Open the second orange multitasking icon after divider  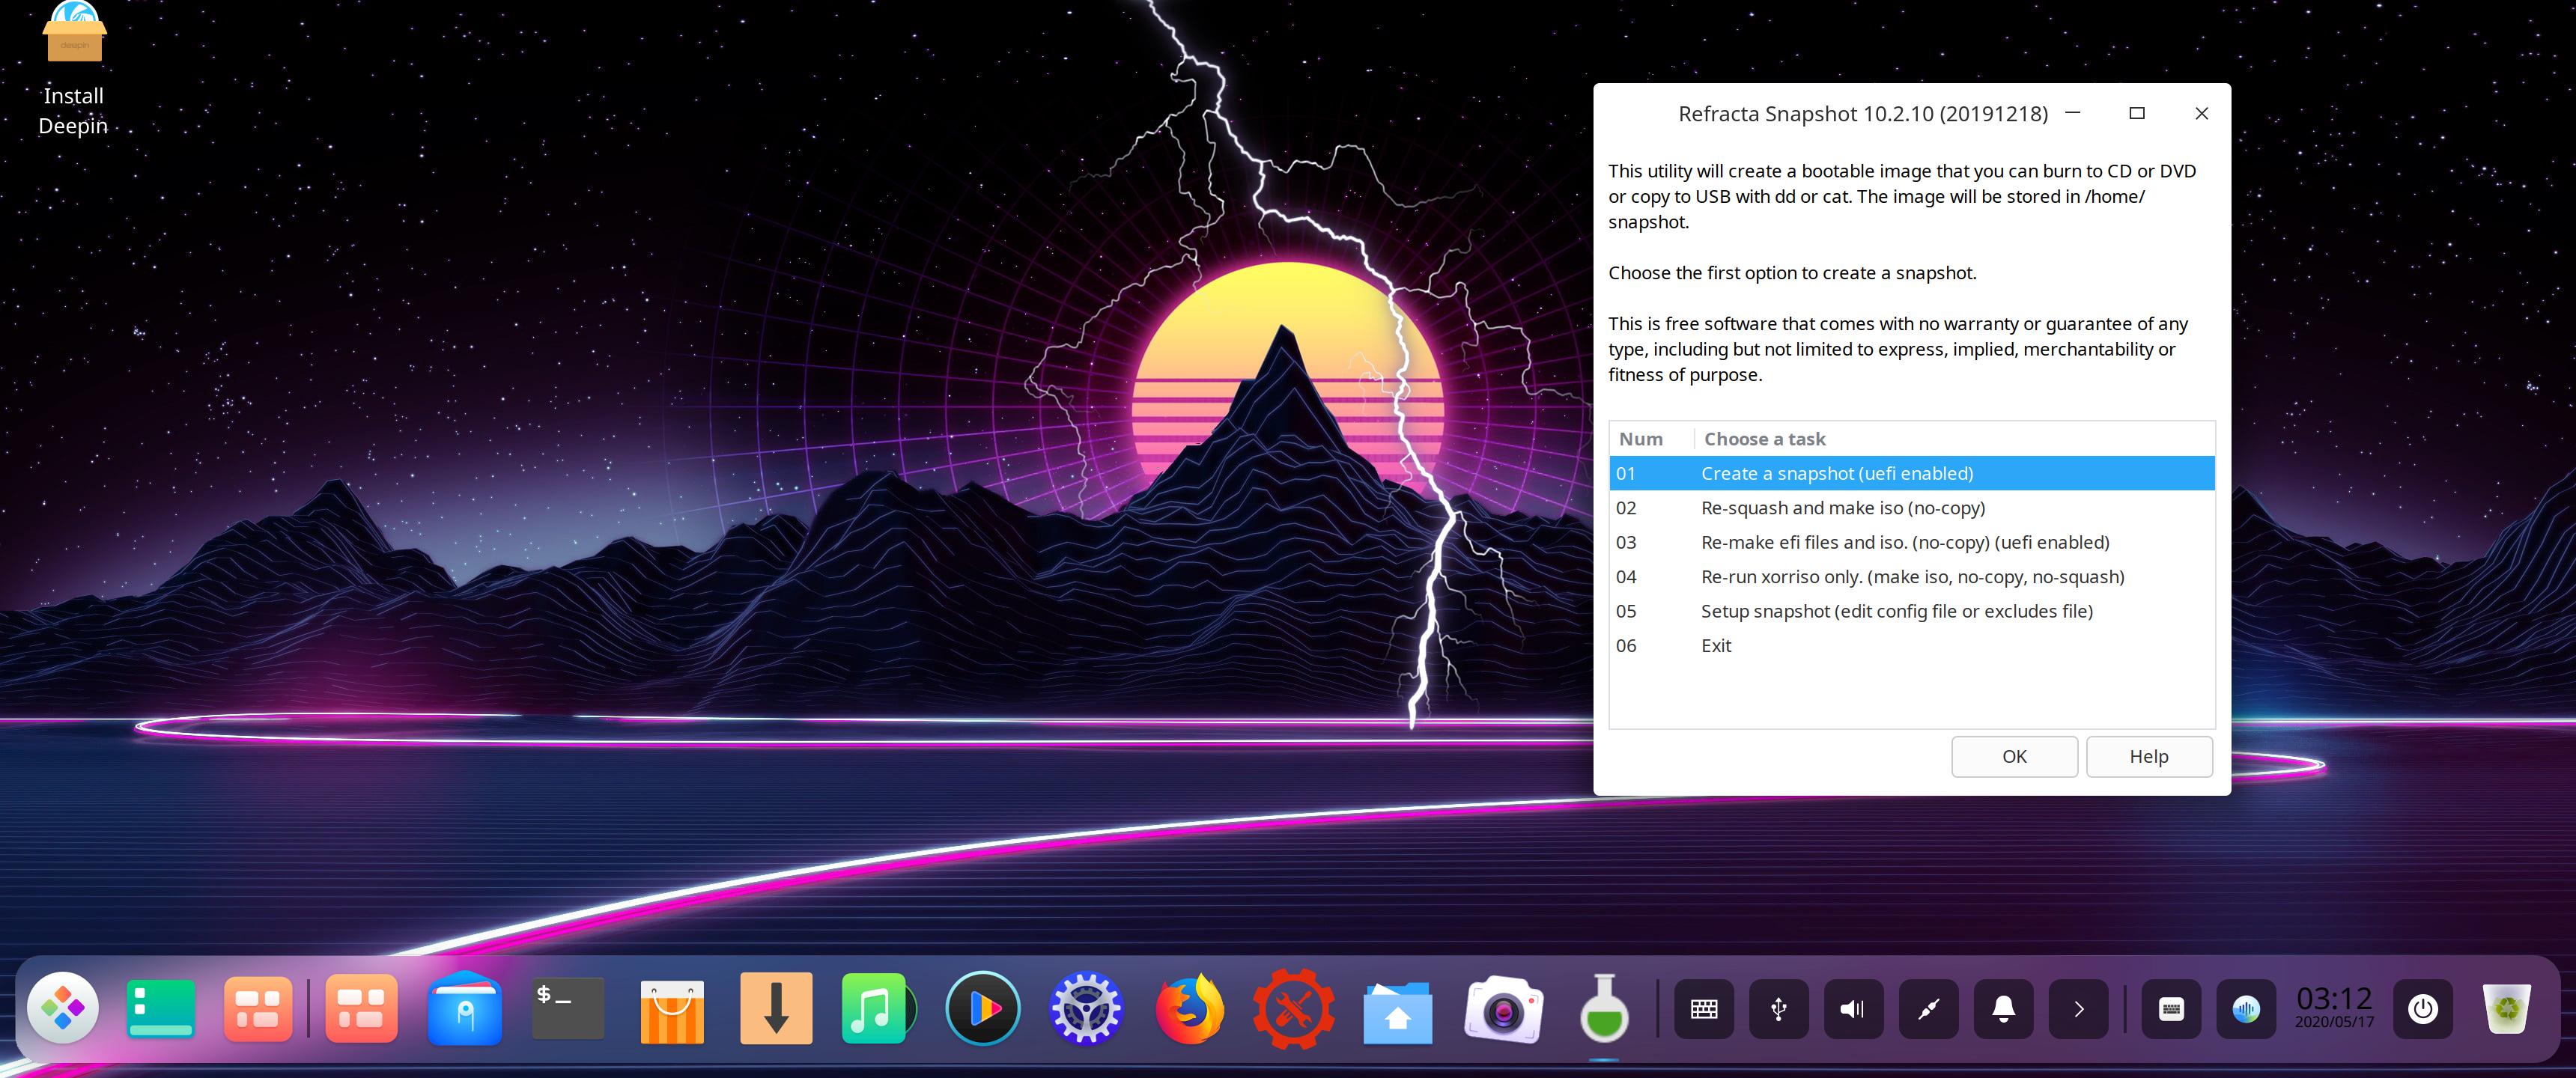pyautogui.click(x=361, y=1008)
